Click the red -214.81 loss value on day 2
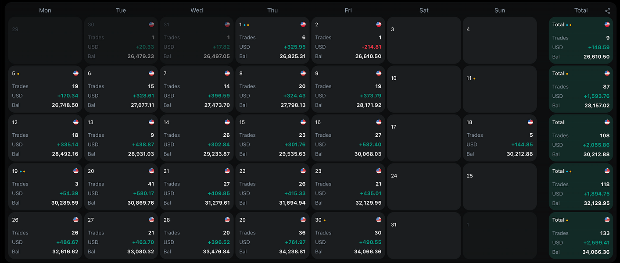The width and height of the screenshot is (620, 263). tap(372, 46)
